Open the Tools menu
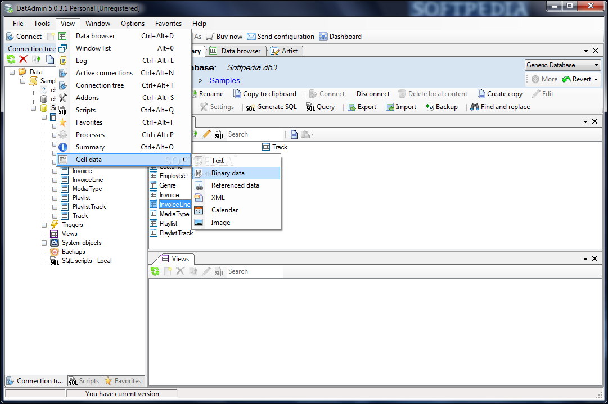 [x=42, y=24]
